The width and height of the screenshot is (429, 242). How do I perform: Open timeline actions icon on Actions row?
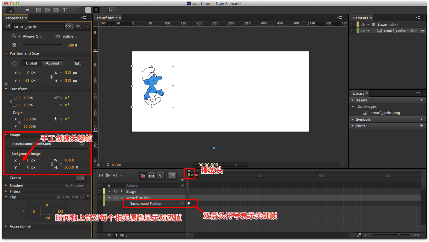(x=183, y=186)
